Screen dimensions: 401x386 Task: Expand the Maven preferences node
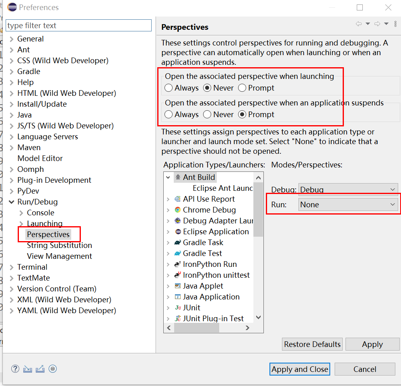[12, 148]
